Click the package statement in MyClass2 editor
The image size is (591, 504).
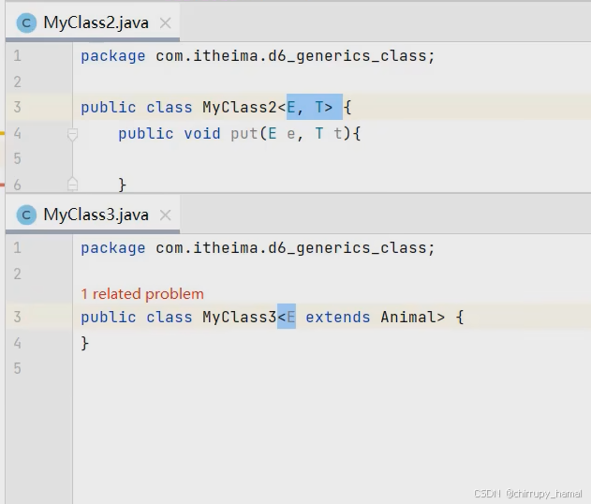[x=258, y=56]
